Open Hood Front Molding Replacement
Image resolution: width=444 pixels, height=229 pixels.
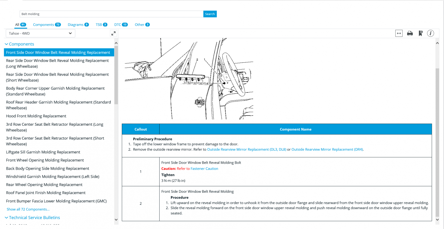(x=36, y=116)
